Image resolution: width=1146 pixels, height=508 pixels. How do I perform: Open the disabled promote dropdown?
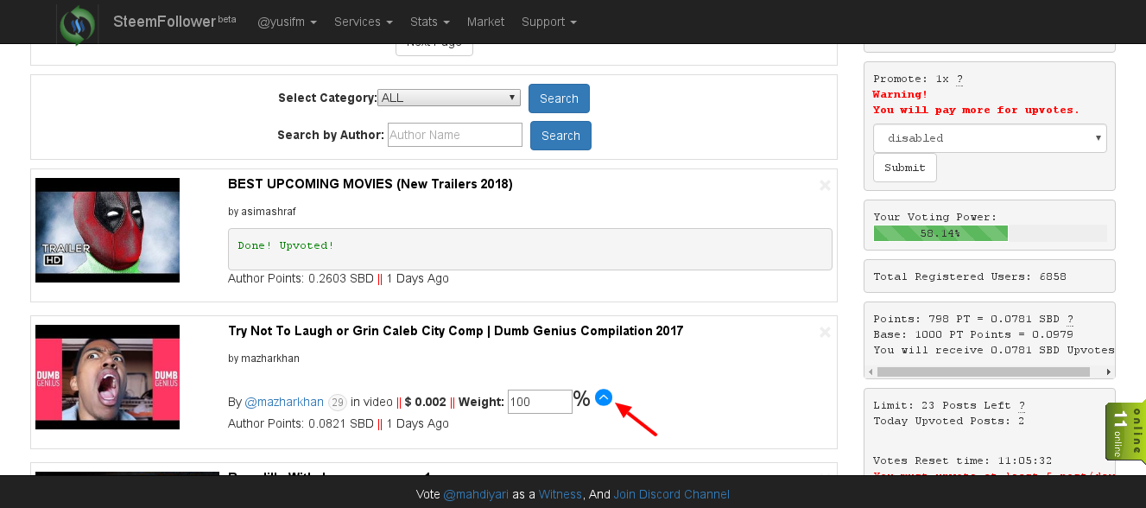989,137
